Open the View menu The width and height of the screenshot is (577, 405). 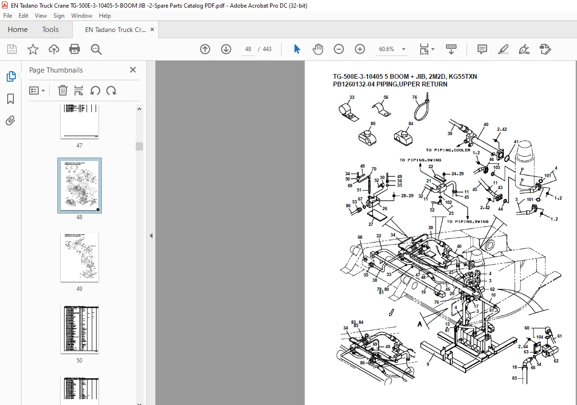[x=41, y=16]
